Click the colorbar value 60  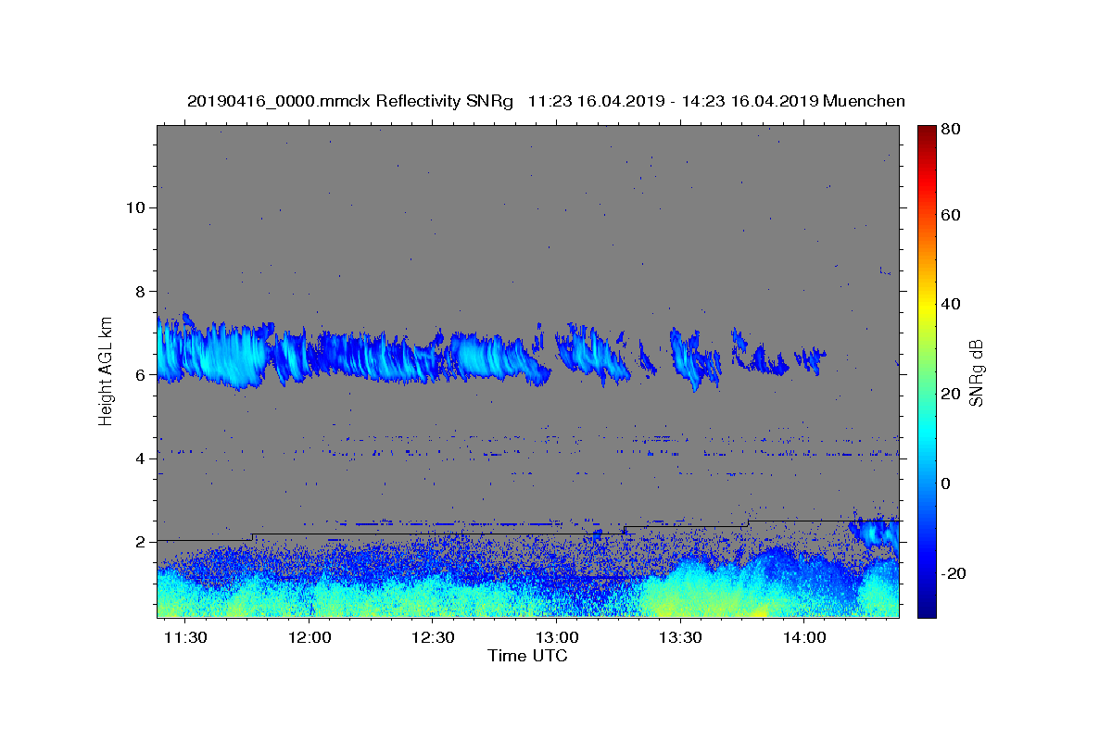coord(952,215)
